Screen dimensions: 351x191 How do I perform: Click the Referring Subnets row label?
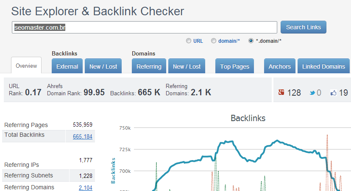click(29, 175)
